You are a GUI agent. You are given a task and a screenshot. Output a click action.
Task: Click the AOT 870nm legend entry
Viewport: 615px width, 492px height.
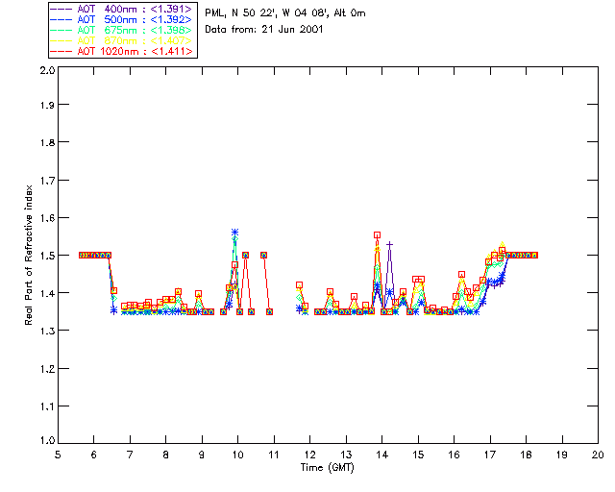pyautogui.click(x=122, y=40)
